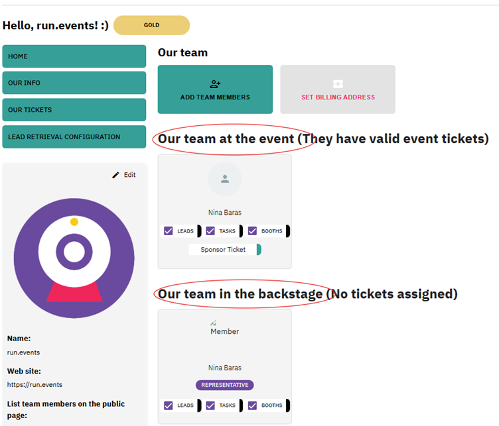This screenshot has height=426, width=499.
Task: Open Lead Retrieval Configuration
Action: (x=74, y=137)
